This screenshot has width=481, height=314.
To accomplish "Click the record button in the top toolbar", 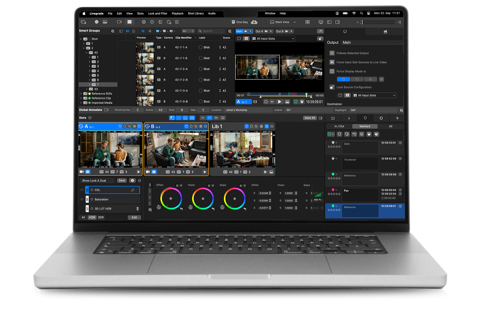I will click(x=96, y=22).
